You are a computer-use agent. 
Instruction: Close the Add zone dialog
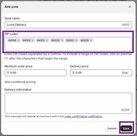tap(130, 7)
